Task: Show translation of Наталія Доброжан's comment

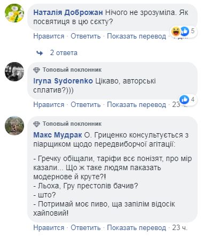Action: pos(136,36)
